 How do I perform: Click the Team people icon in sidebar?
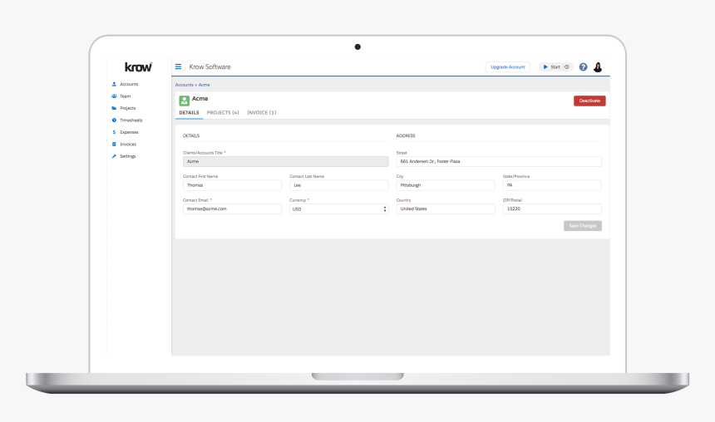[x=114, y=96]
